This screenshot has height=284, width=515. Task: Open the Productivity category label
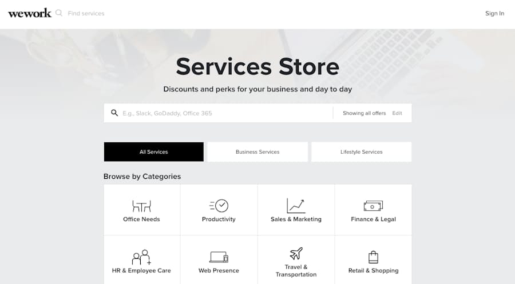219,219
